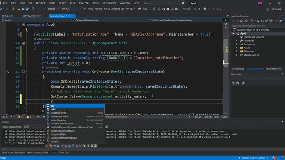The height and width of the screenshot is (160, 285).
Task: Click the Collapse All icon in Solution Explorer
Action: [x=266, y=21]
